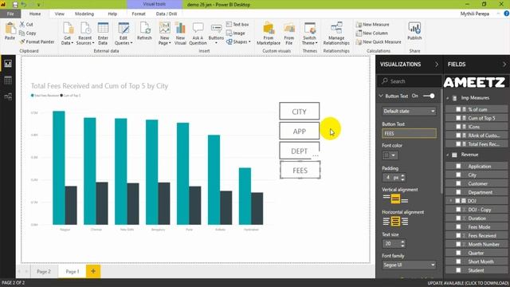
Task: Switch to Report view in sidebar
Action: [x=8, y=64]
